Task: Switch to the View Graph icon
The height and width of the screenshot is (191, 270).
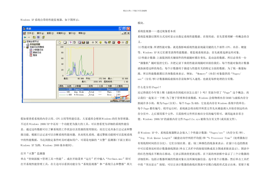Action: pyautogui.click(x=80, y=42)
